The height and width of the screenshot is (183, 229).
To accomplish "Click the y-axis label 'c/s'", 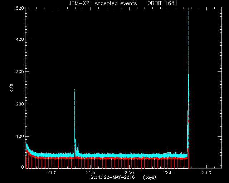I will tap(11, 88).
